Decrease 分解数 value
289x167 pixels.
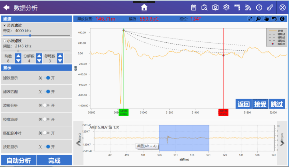point(39,61)
